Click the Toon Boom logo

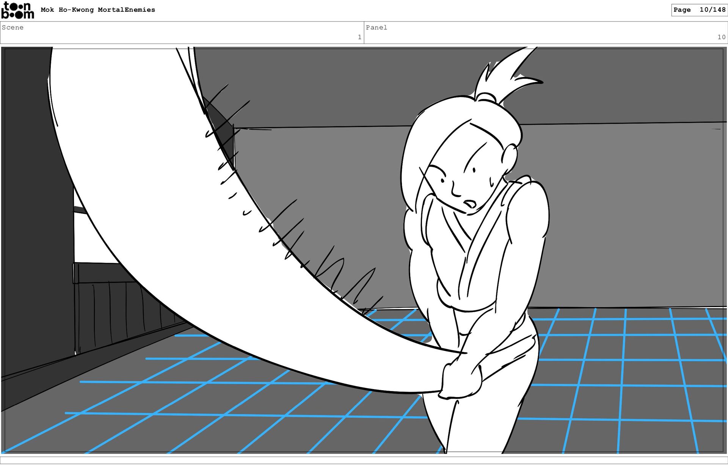coord(17,10)
